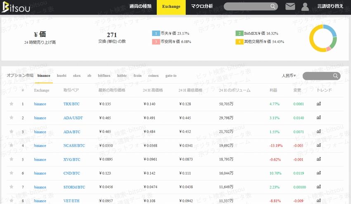Switch to the okex tab

click(77, 76)
